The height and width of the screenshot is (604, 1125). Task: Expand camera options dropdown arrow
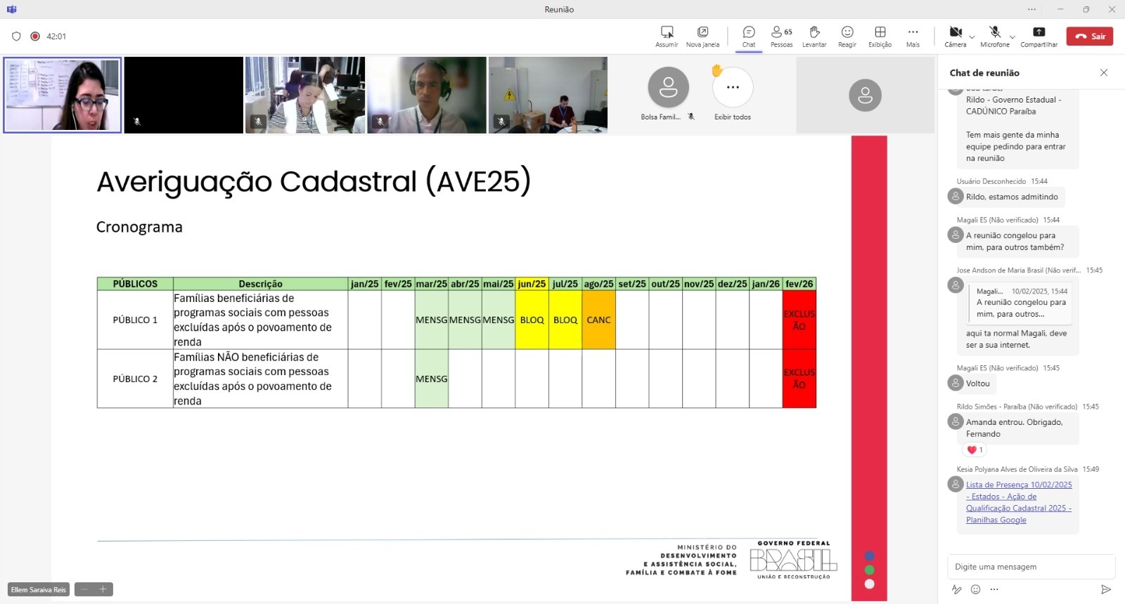tap(972, 37)
